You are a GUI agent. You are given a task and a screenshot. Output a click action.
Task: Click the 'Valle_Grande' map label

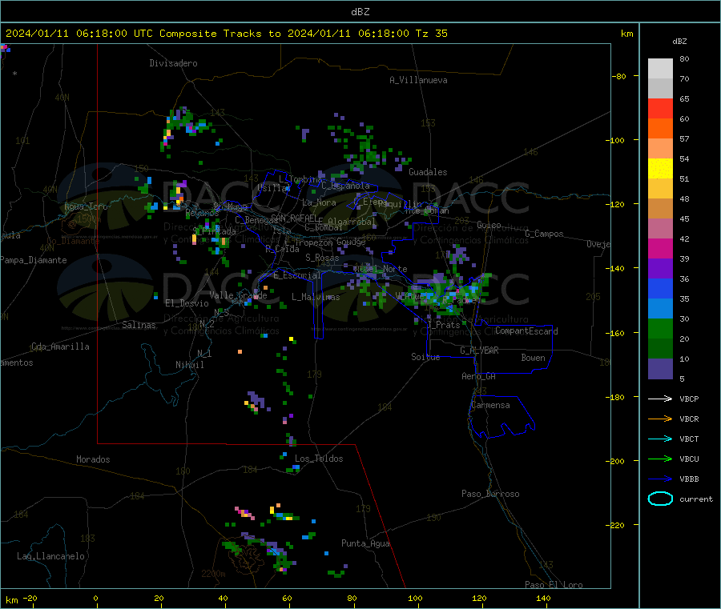(238, 295)
